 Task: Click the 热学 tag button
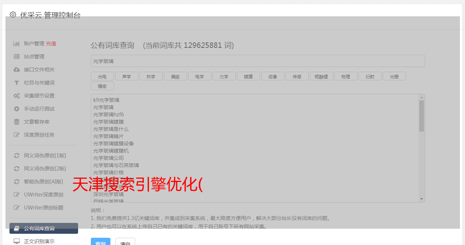point(151,76)
